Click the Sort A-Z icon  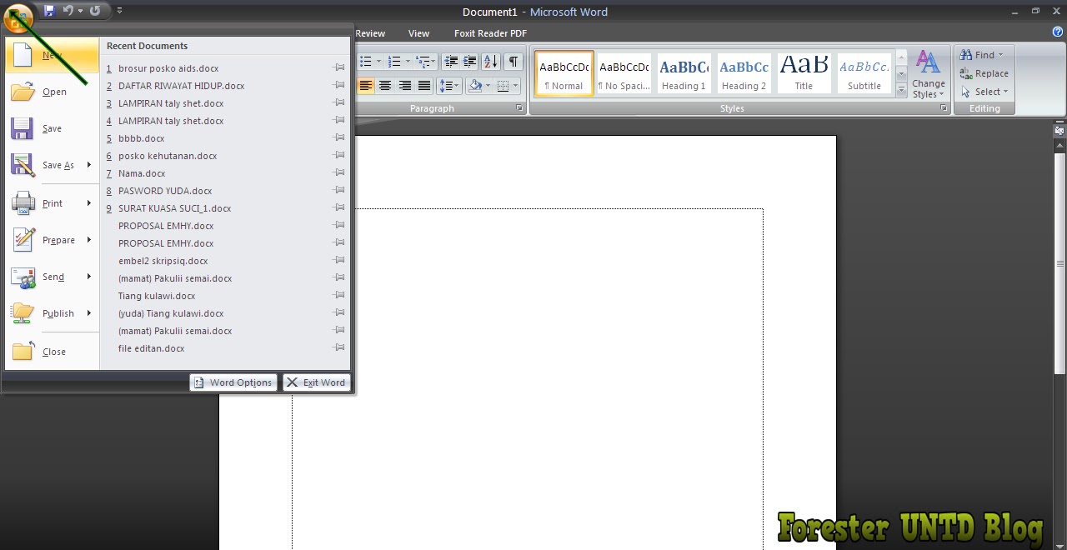(x=491, y=62)
